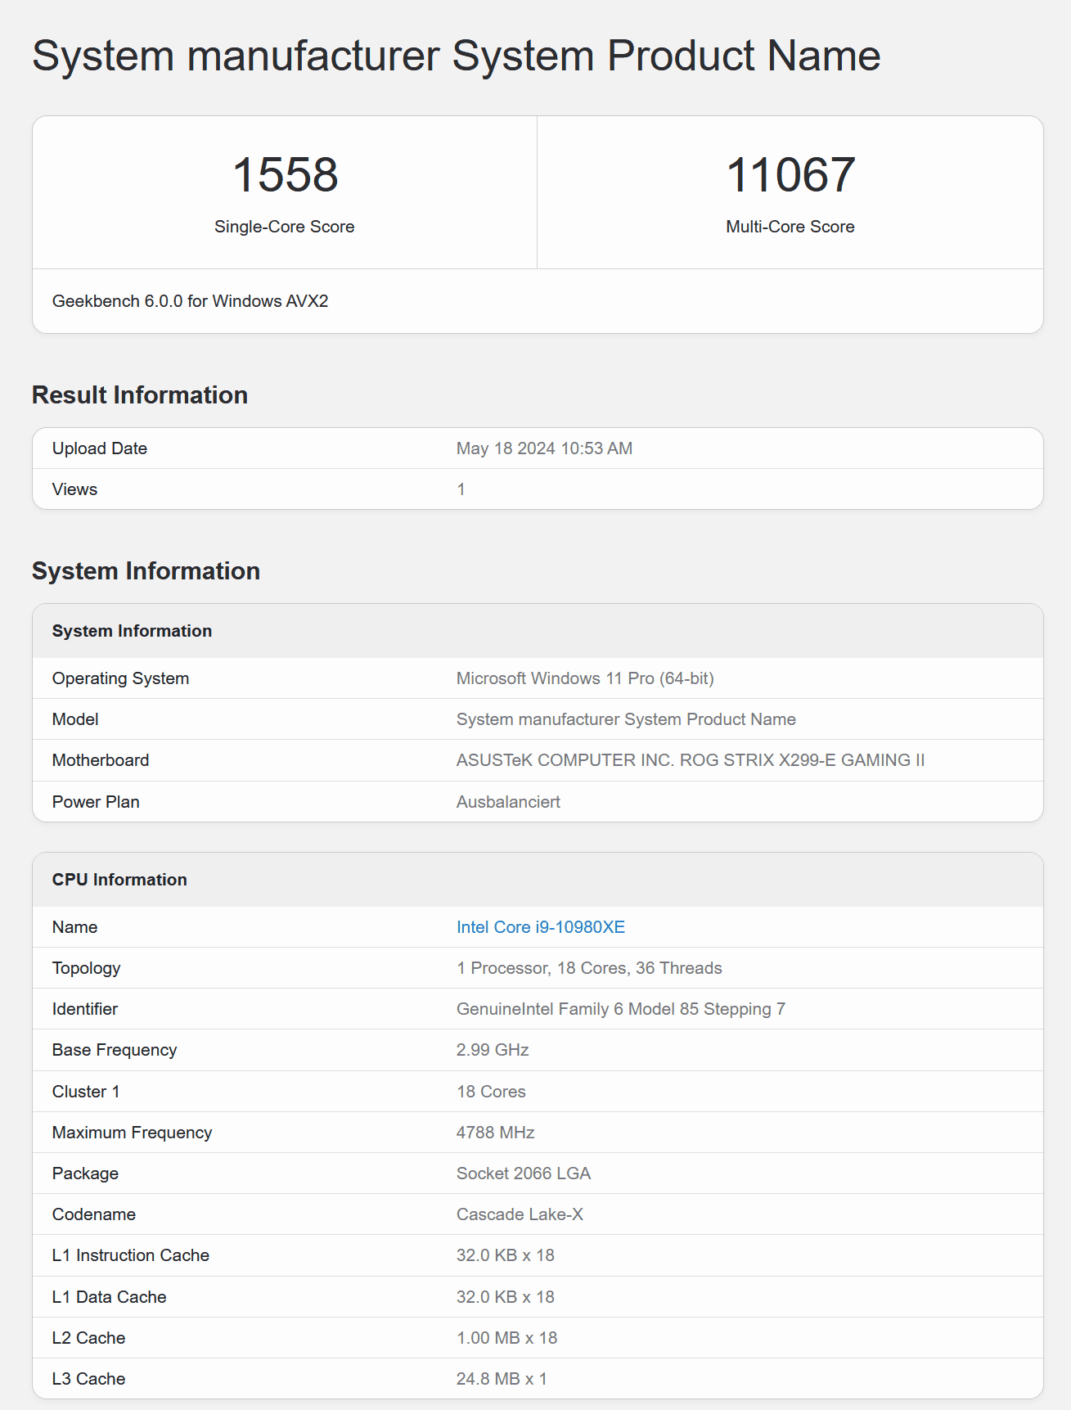
Task: Click the Base Frequency label
Action: (x=115, y=1050)
